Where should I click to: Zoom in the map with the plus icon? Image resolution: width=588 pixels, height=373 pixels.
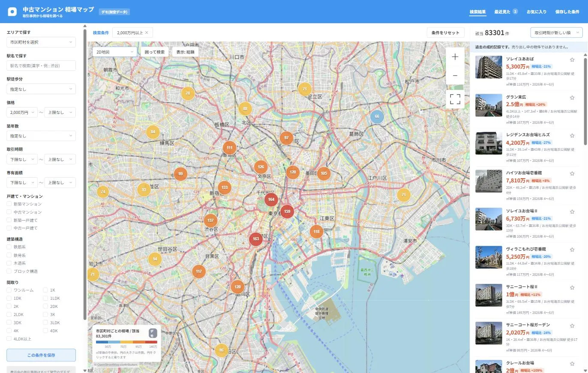(455, 57)
